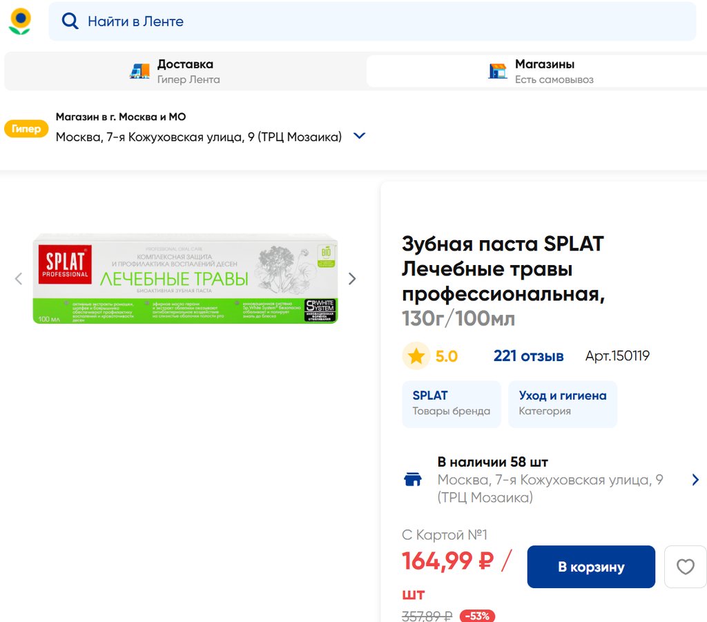Click the store building icon next to Магазины
The height and width of the screenshot is (622, 707).
497,71
